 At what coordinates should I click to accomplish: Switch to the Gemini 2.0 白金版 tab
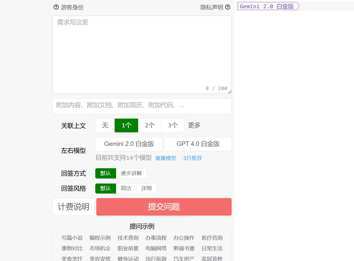point(268,6)
